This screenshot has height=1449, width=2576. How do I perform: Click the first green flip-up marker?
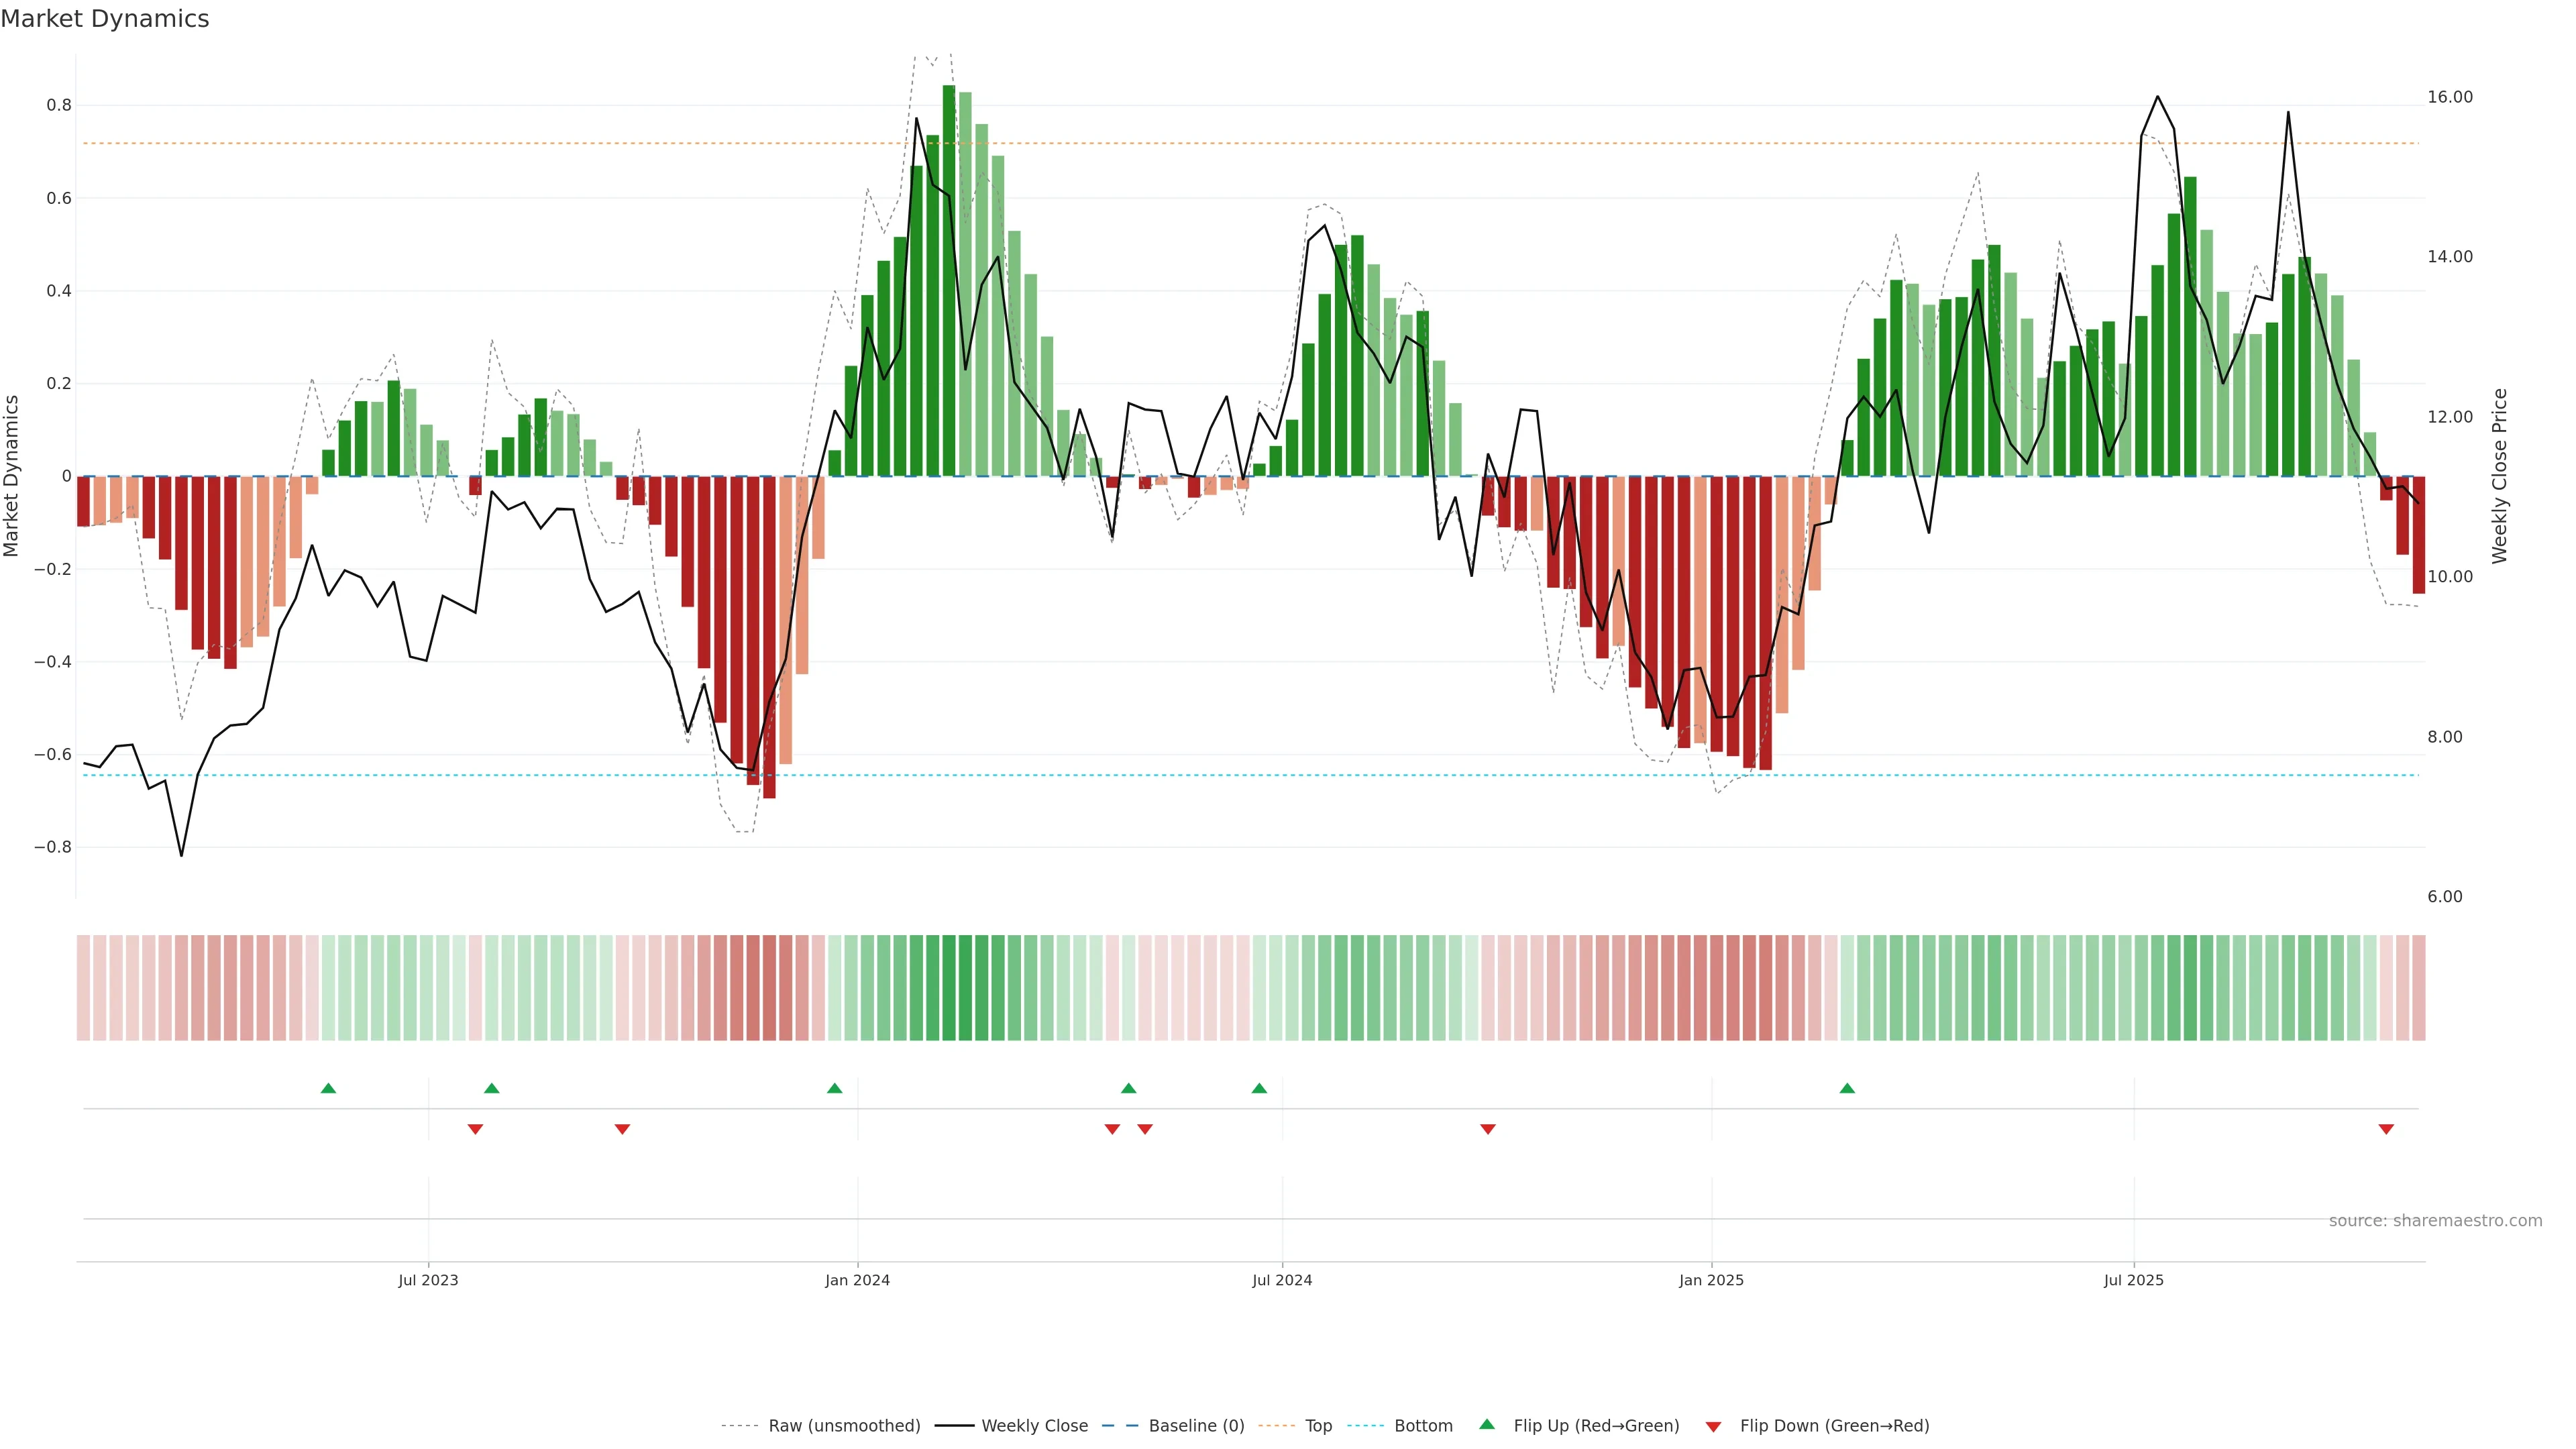[328, 1088]
